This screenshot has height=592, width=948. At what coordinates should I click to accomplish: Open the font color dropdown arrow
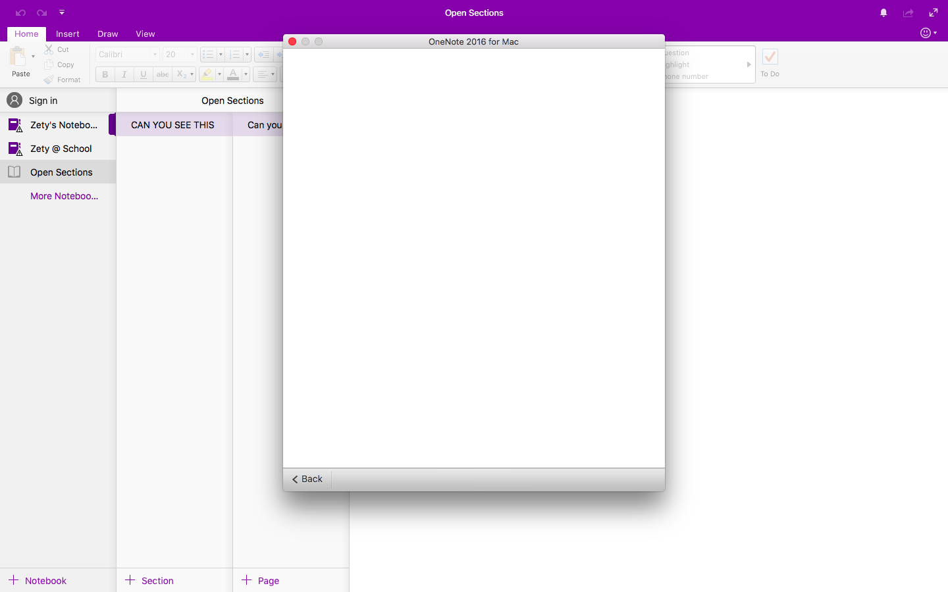246,74
